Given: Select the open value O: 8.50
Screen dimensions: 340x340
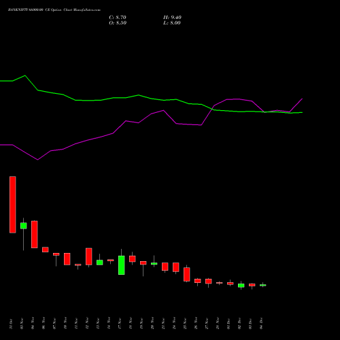Looking at the screenshot, I should [118, 23].
